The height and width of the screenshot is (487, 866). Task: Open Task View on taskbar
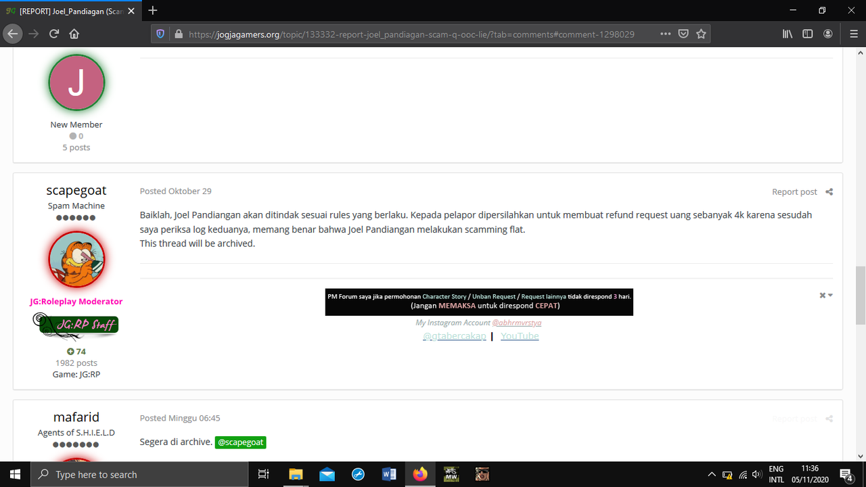pos(264,474)
